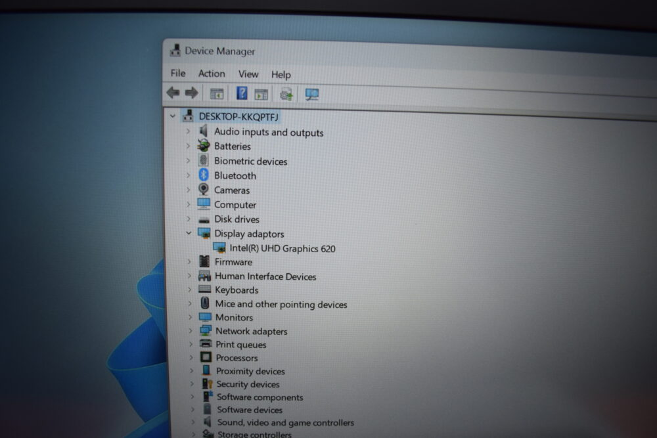This screenshot has height=438, width=657.
Task: Select the Human Interface Devices label
Action: (265, 276)
